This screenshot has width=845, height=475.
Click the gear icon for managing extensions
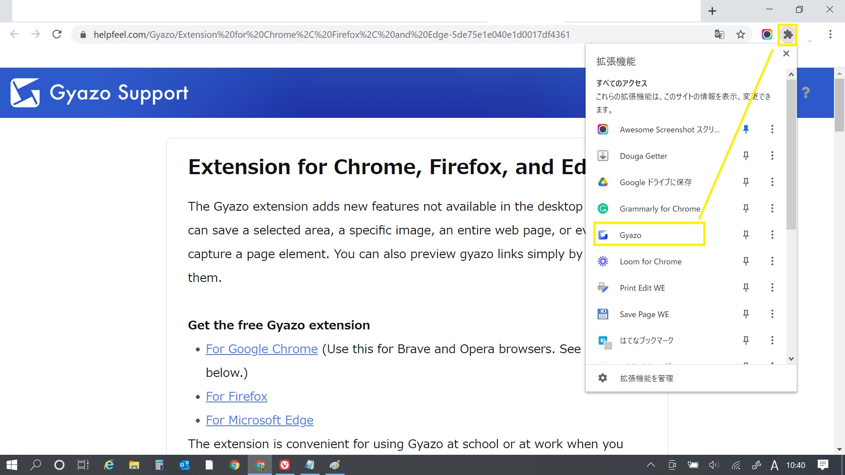[603, 378]
